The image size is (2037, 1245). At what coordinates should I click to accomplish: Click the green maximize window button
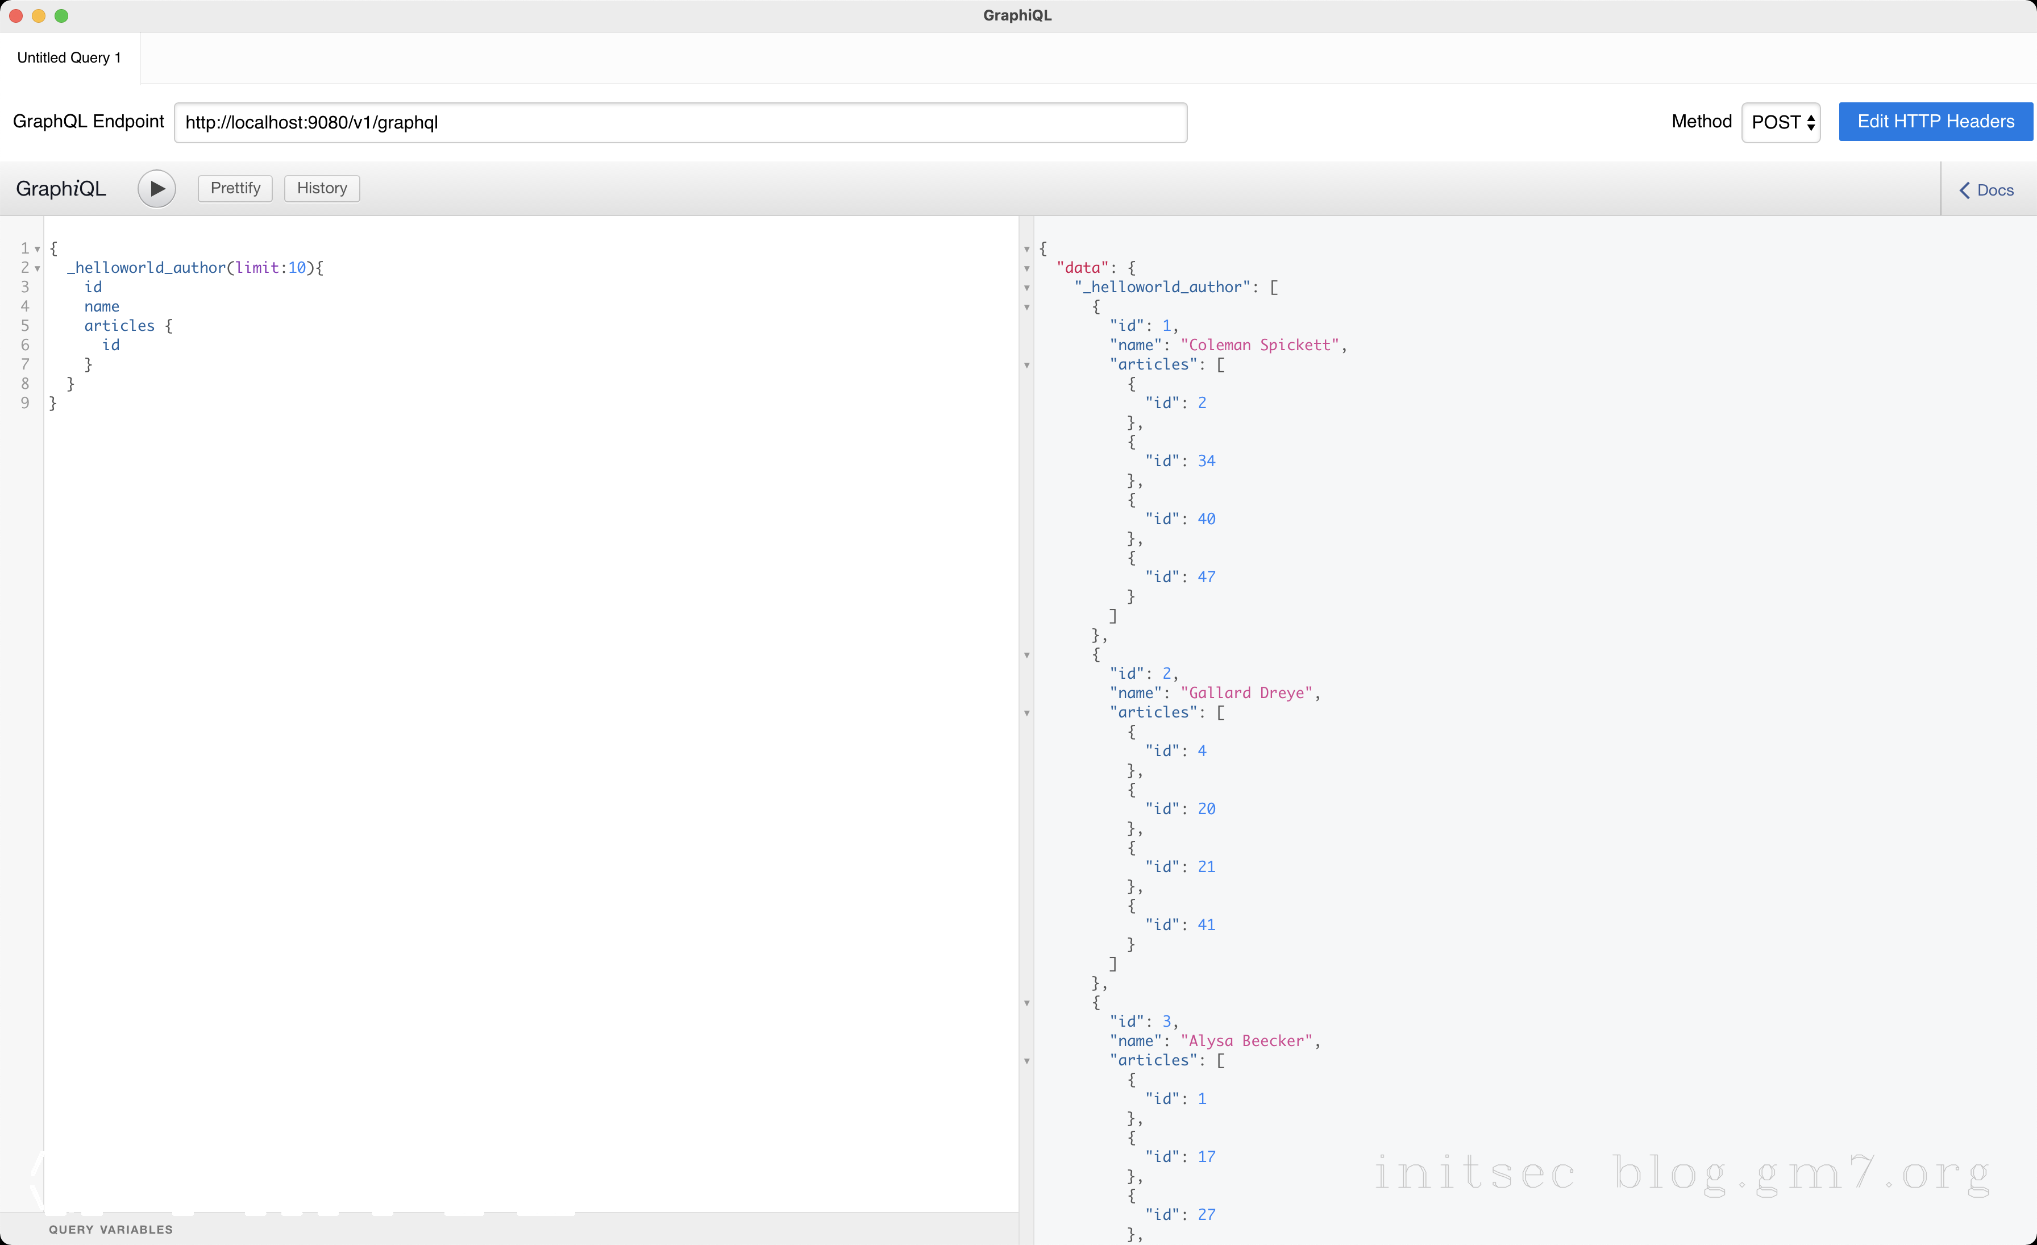[61, 16]
